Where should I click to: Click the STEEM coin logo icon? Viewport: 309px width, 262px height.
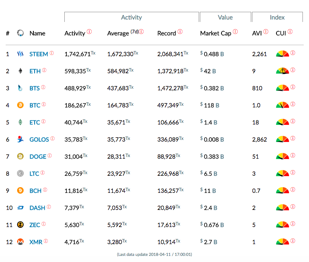[20, 54]
